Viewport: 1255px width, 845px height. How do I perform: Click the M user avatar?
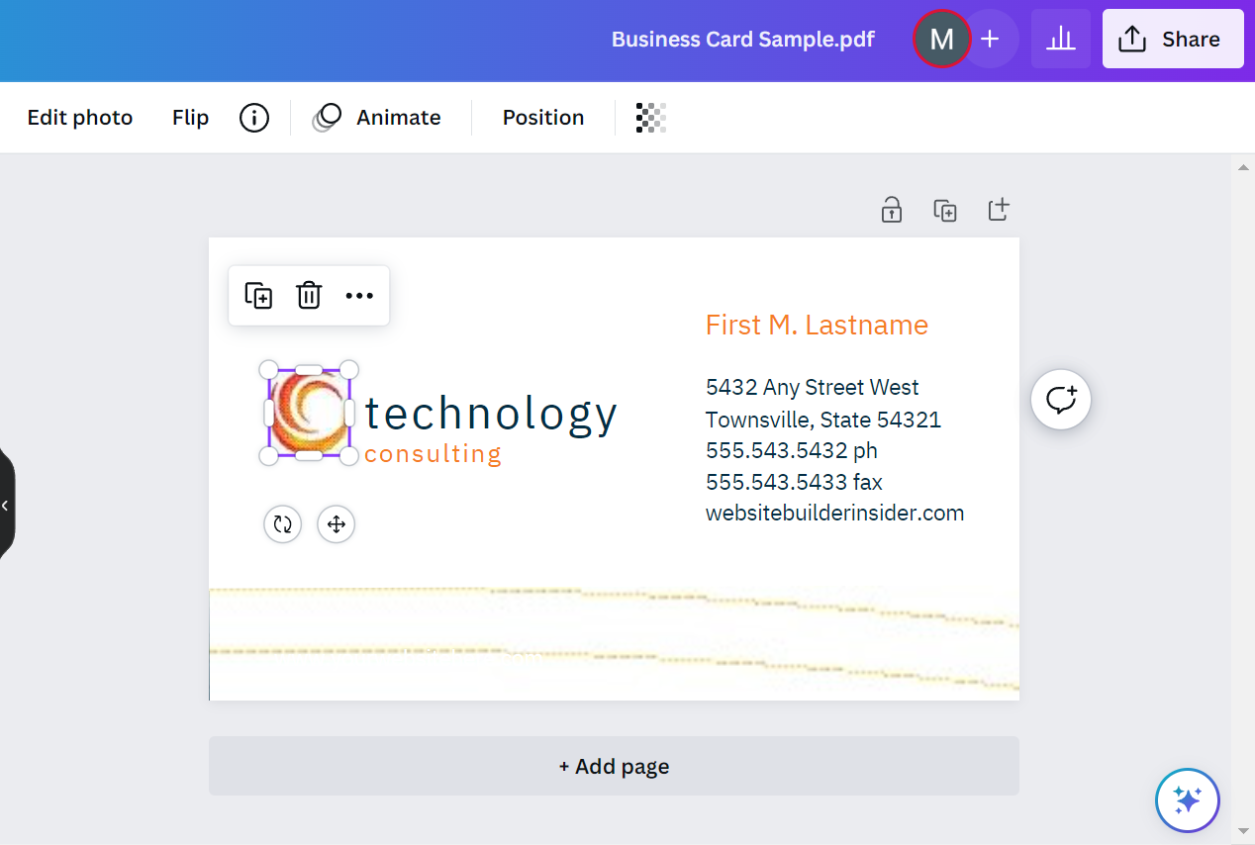941,39
